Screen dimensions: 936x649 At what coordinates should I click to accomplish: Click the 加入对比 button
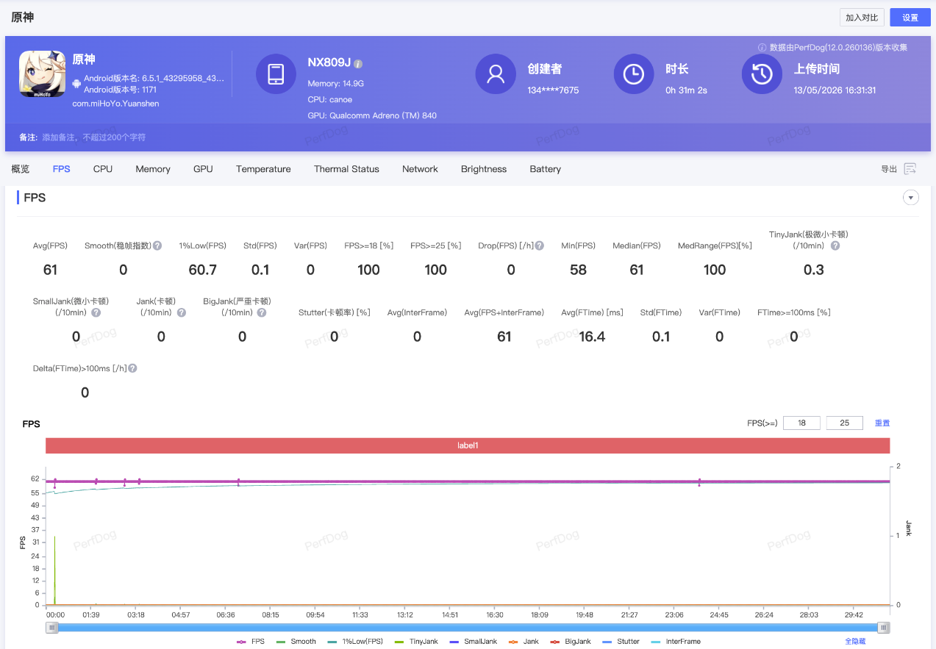(x=862, y=18)
